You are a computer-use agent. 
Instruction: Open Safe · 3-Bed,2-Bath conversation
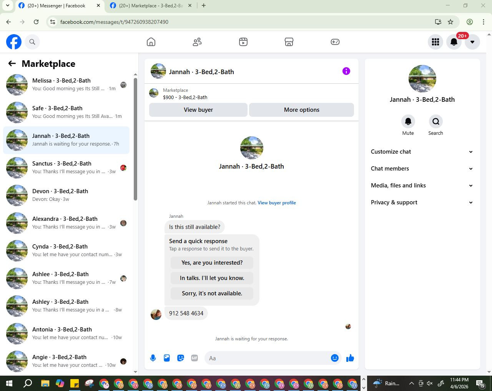click(66, 113)
